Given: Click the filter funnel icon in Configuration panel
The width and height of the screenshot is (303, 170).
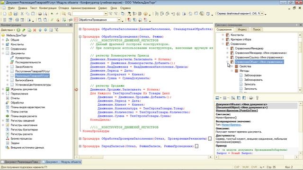Looking at the screenshot, I should pos(56,30).
